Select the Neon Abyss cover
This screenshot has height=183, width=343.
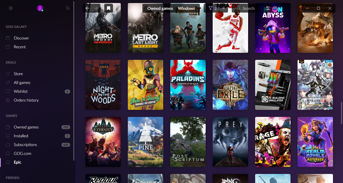coord(273,28)
